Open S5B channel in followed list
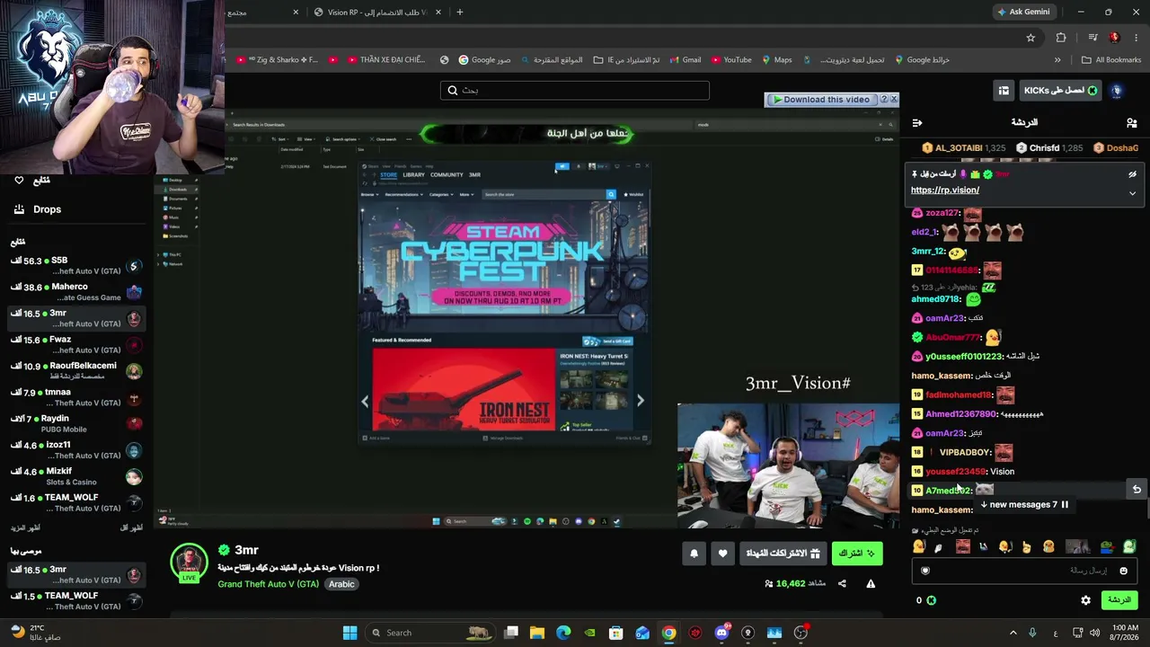Viewport: 1150px width, 647px height. [76, 267]
